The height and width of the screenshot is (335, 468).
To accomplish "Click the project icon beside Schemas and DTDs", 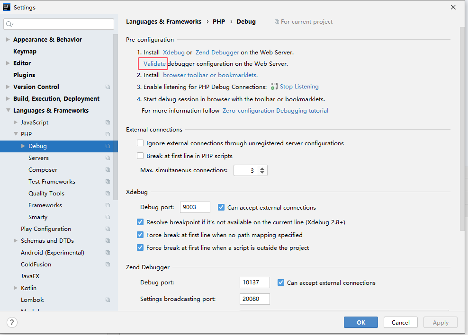I will [108, 241].
